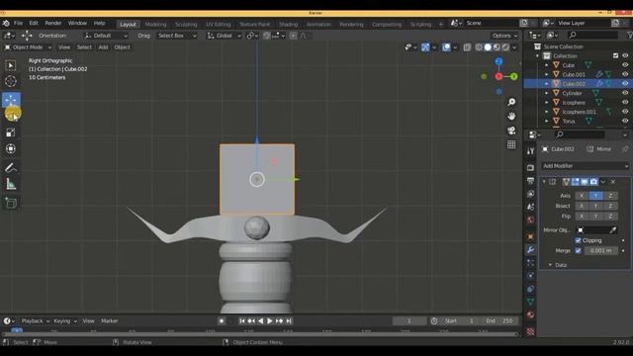Click the Blender logo menu icon
Screen dimensions: 633x356
click(x=6, y=23)
